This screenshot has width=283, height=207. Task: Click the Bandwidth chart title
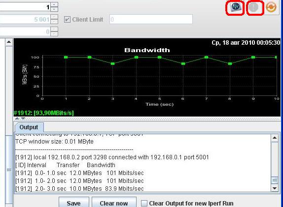[x=147, y=50]
